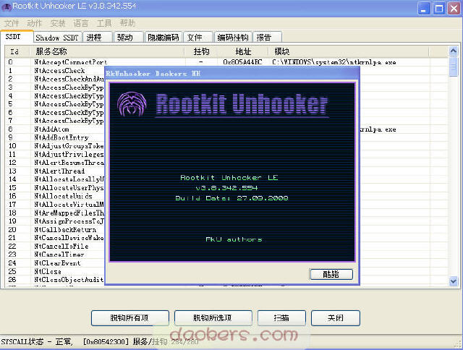The height and width of the screenshot is (350, 463).
Task: Switch to the 编码挂钩 tab
Action: click(233, 38)
